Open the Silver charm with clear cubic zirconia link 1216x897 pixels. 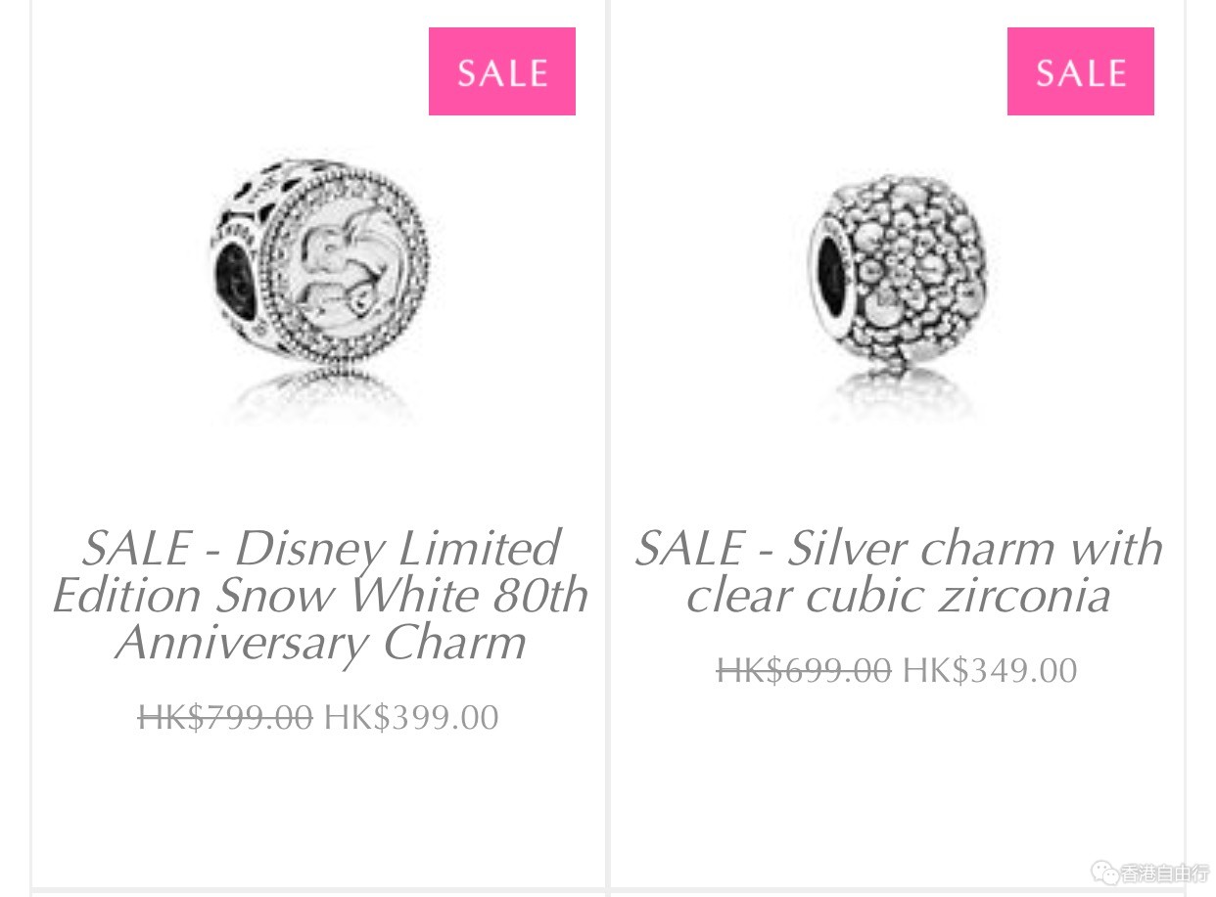(x=898, y=571)
